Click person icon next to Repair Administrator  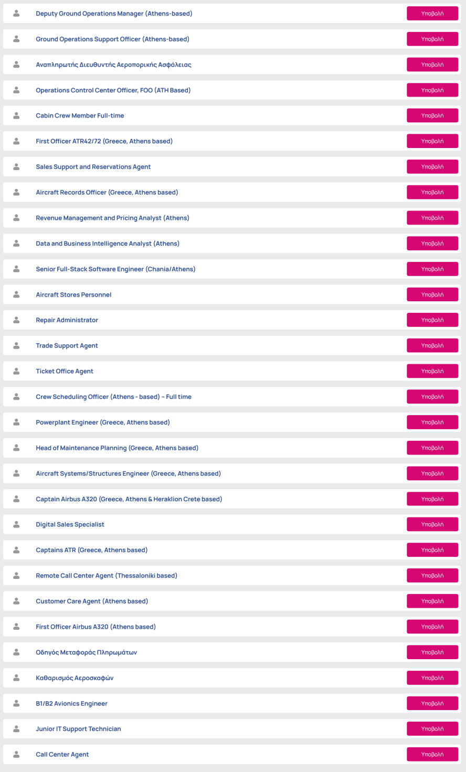(x=16, y=320)
